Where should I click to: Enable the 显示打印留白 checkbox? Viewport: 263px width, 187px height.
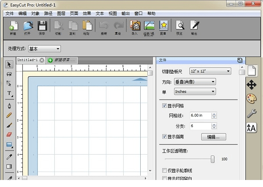[164, 178]
